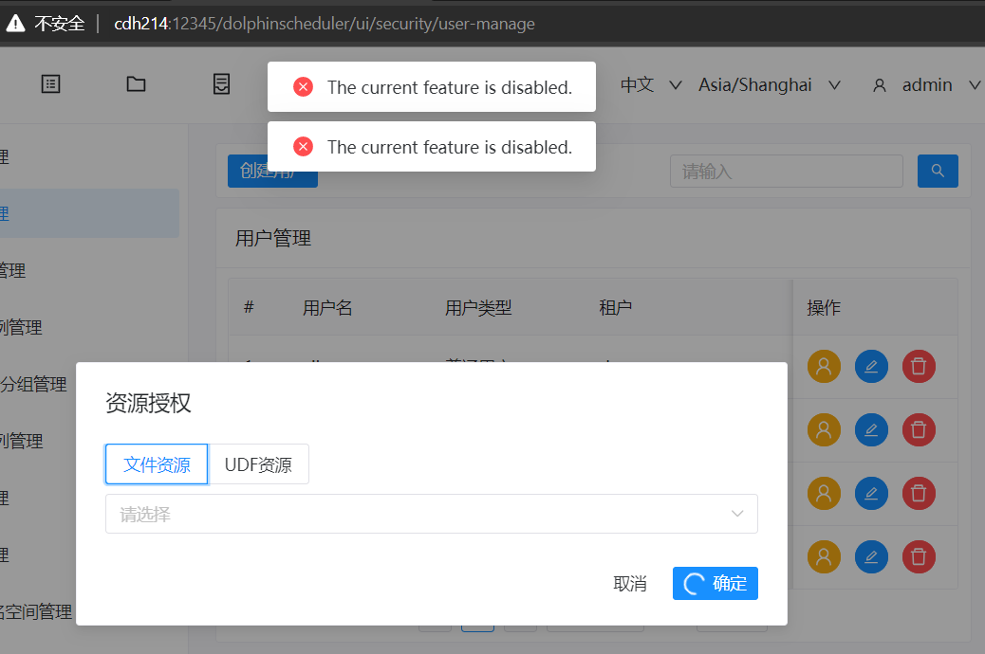Click the 不安全 label in address bar

(x=60, y=24)
